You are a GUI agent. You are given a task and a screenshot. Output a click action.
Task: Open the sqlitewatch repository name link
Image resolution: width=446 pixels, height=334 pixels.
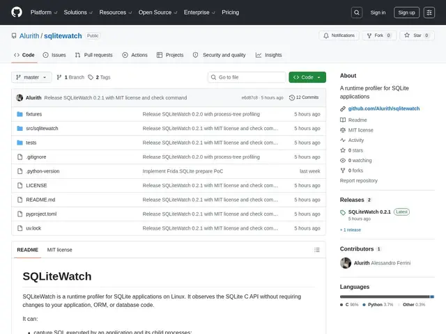point(63,35)
